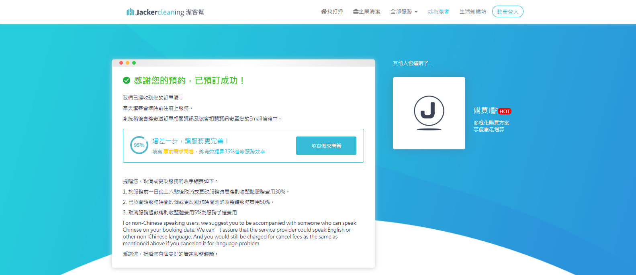Click the 多樣化購買方案 description text
The width and height of the screenshot is (636, 275).
(x=491, y=123)
